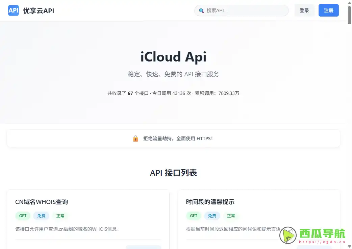Image resolution: width=352 pixels, height=249 pixels.
Task: Focus the 搜索API search field
Action: click(245, 10)
